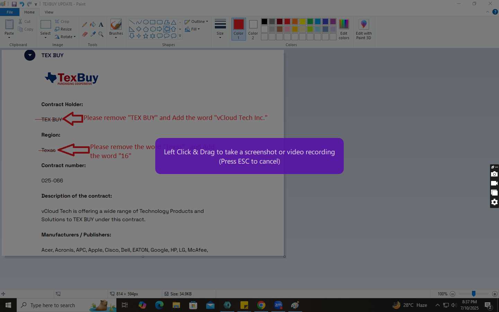
Task: Choose the Oval shape
Action: pyautogui.click(x=146, y=22)
